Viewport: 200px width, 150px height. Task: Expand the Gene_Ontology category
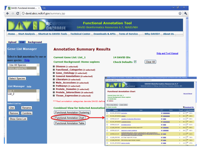pos(54,73)
